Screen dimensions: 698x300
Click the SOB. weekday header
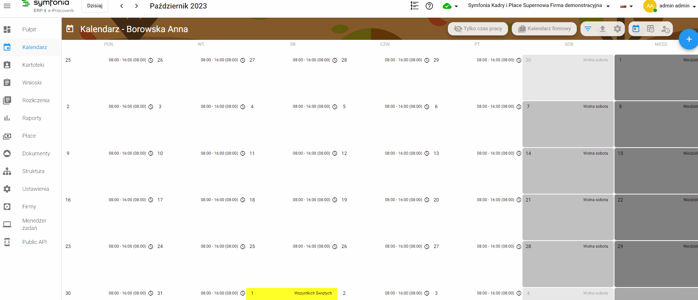(569, 44)
